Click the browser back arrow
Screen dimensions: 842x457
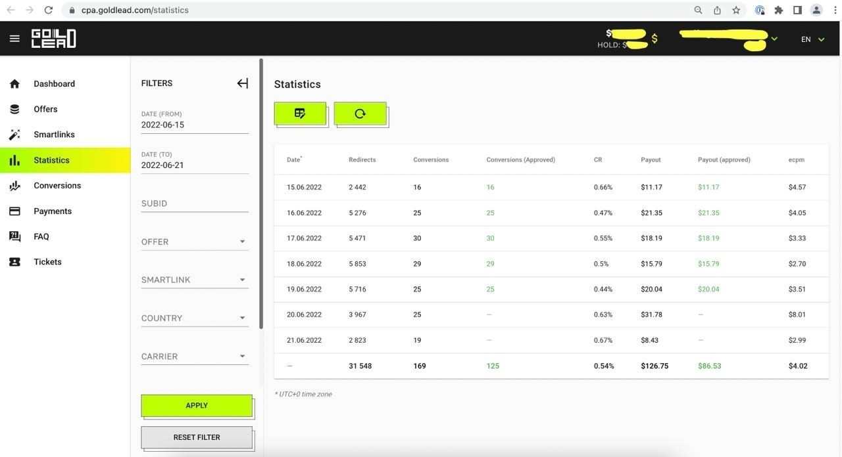pyautogui.click(x=11, y=10)
